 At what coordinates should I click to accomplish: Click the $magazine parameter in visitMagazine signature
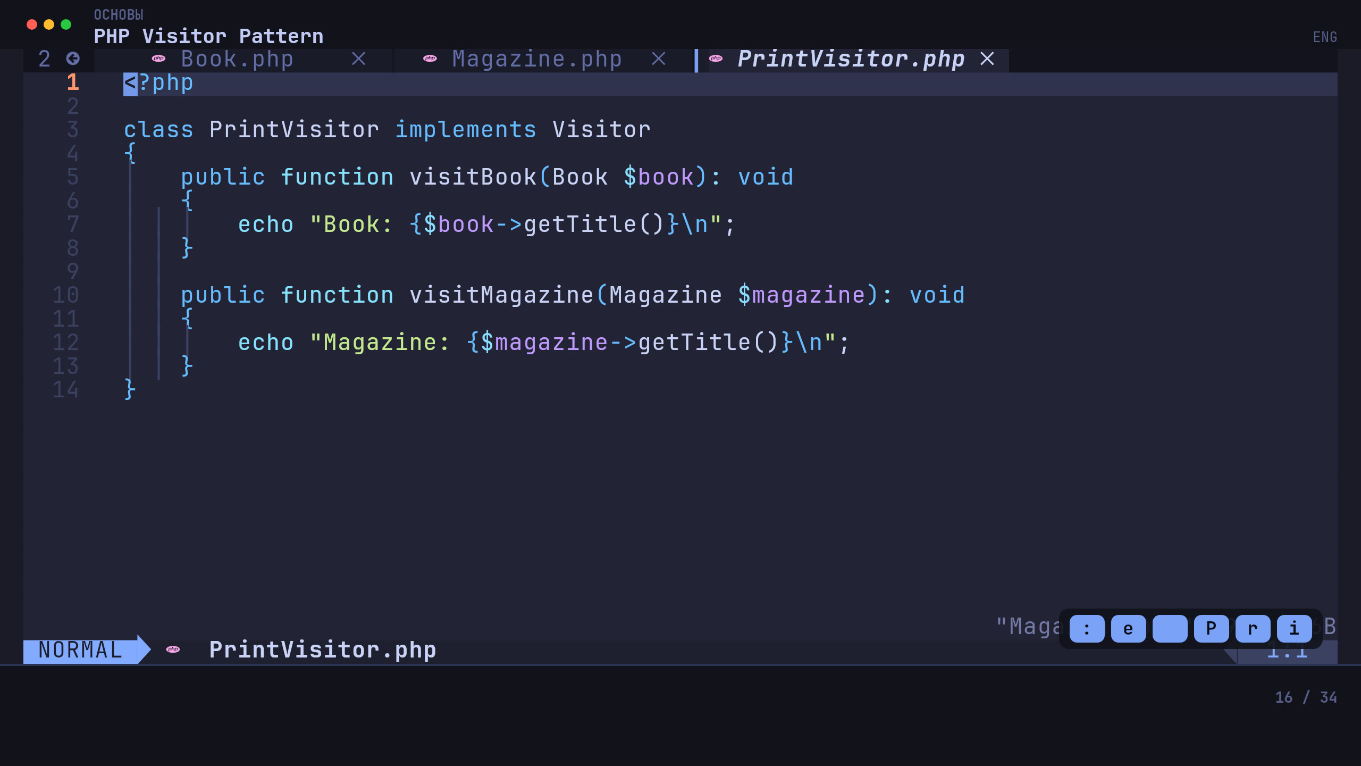point(802,295)
